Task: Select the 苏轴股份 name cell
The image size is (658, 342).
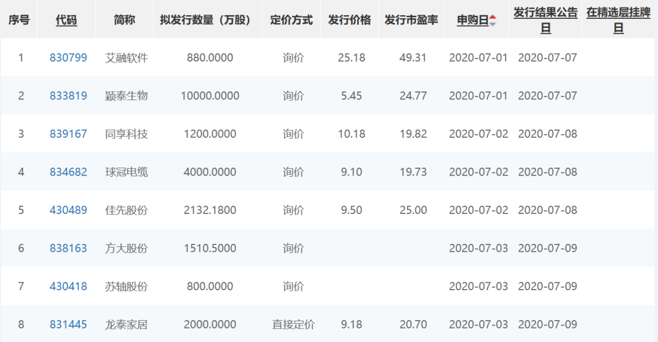Action: coord(126,287)
